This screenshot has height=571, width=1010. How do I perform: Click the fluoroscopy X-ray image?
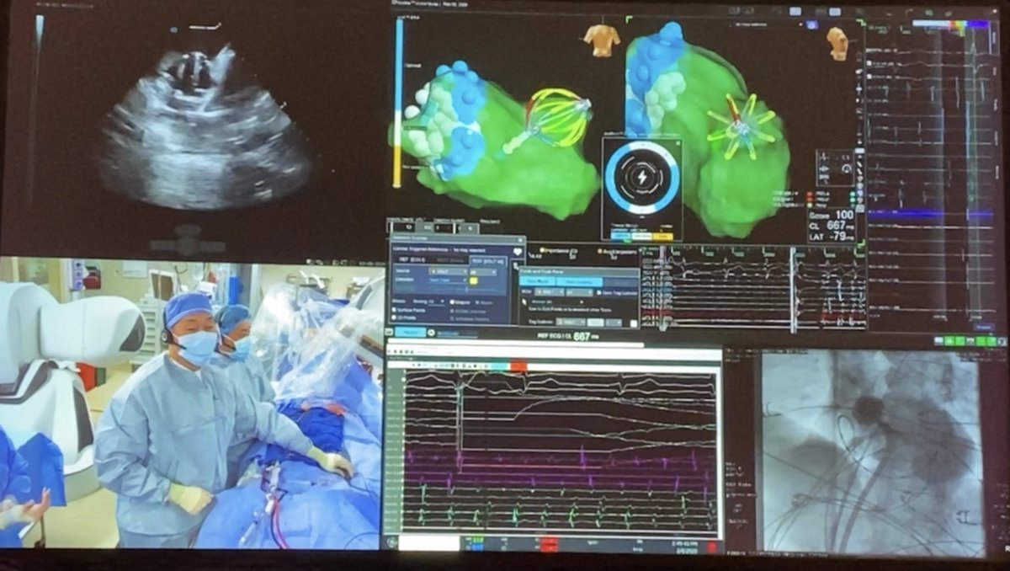tap(871, 451)
